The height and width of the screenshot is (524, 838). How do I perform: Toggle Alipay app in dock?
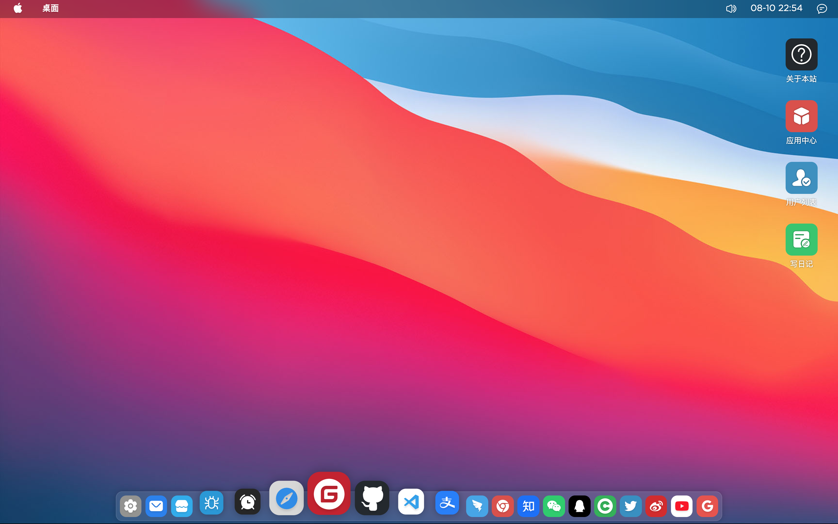pos(447,506)
